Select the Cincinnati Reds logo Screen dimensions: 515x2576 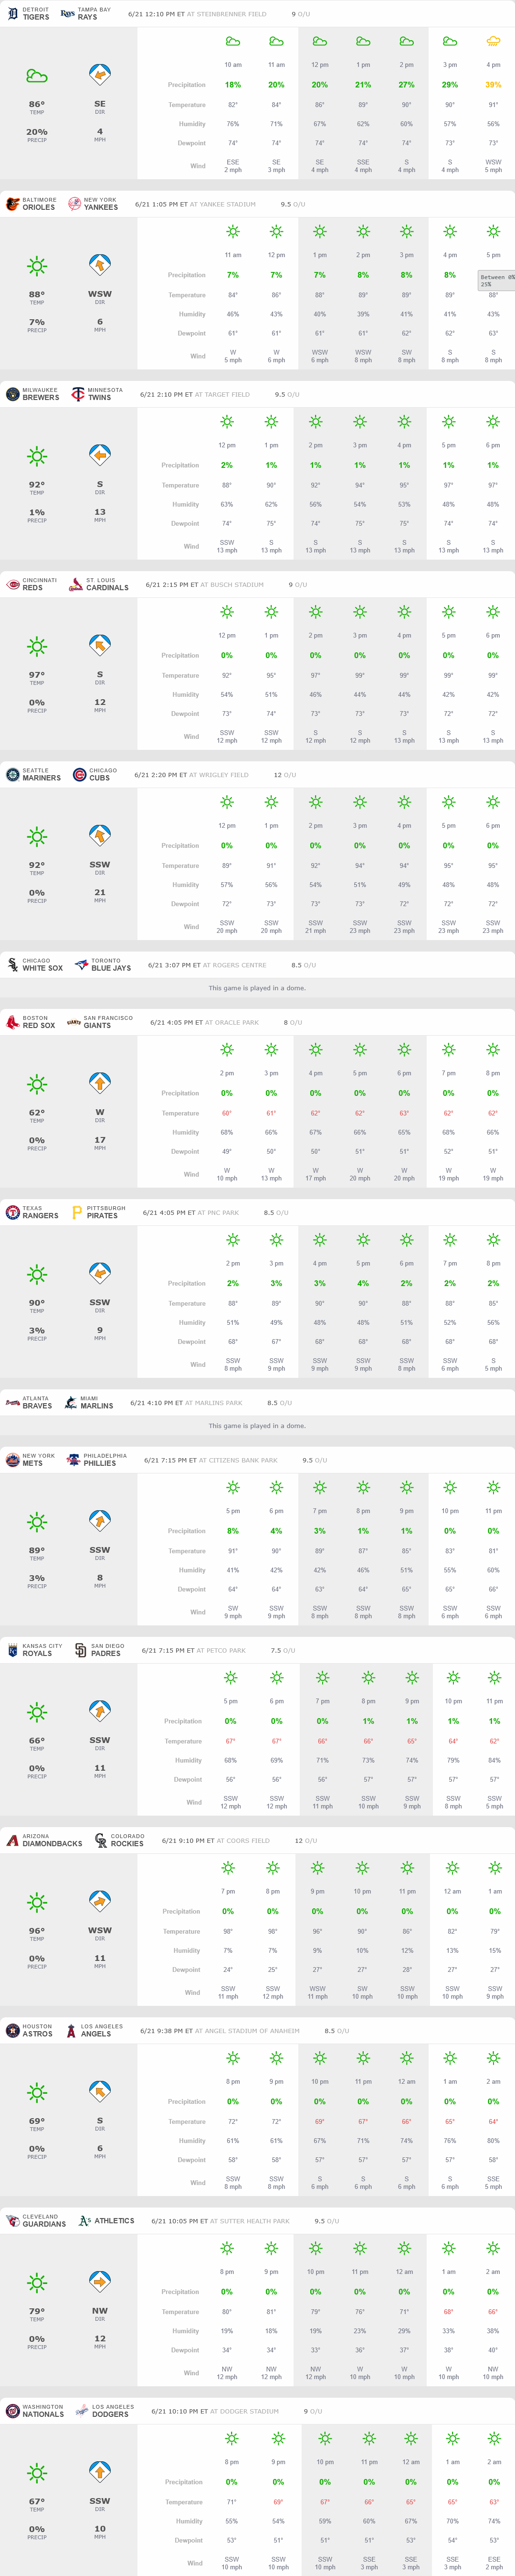(x=13, y=584)
